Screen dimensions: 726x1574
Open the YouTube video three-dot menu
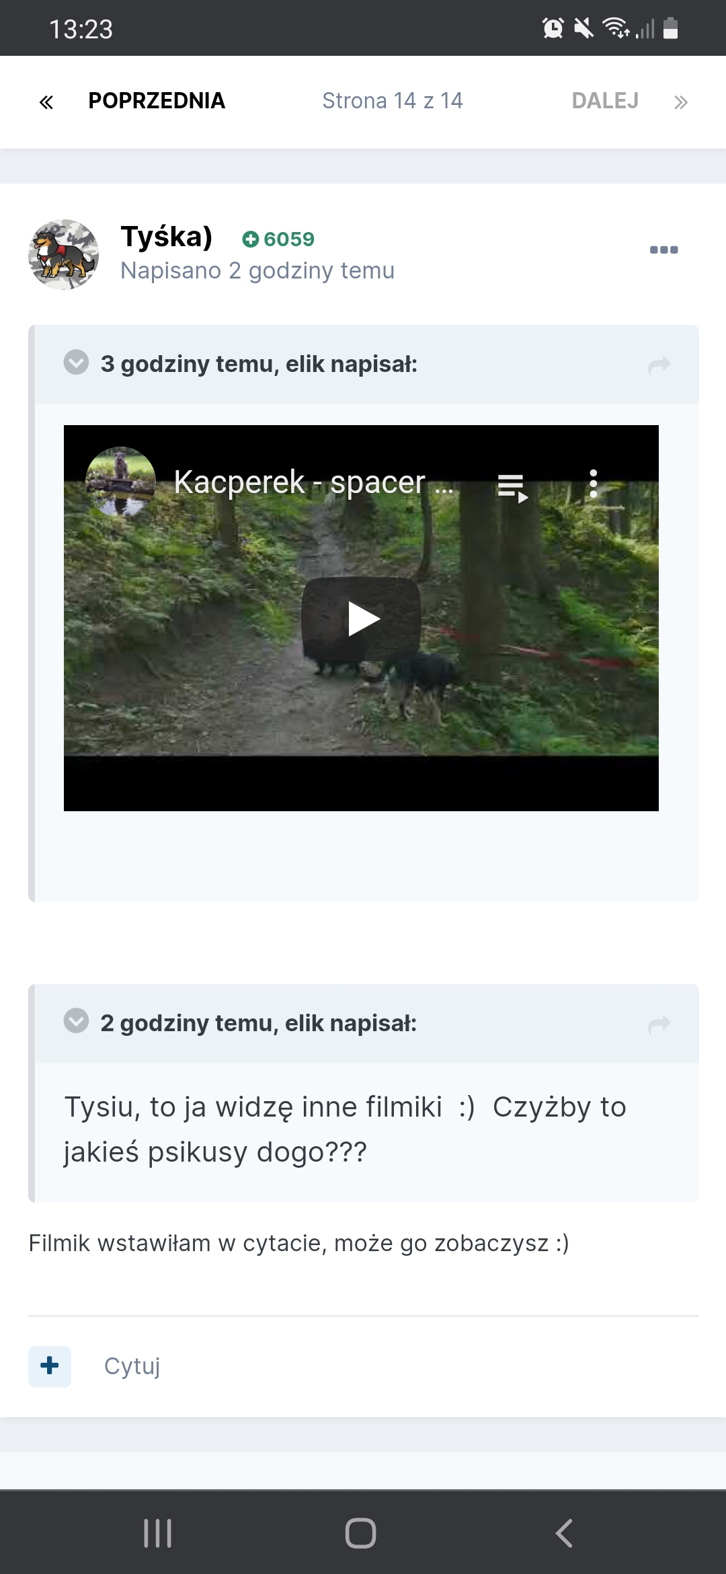pyautogui.click(x=593, y=484)
